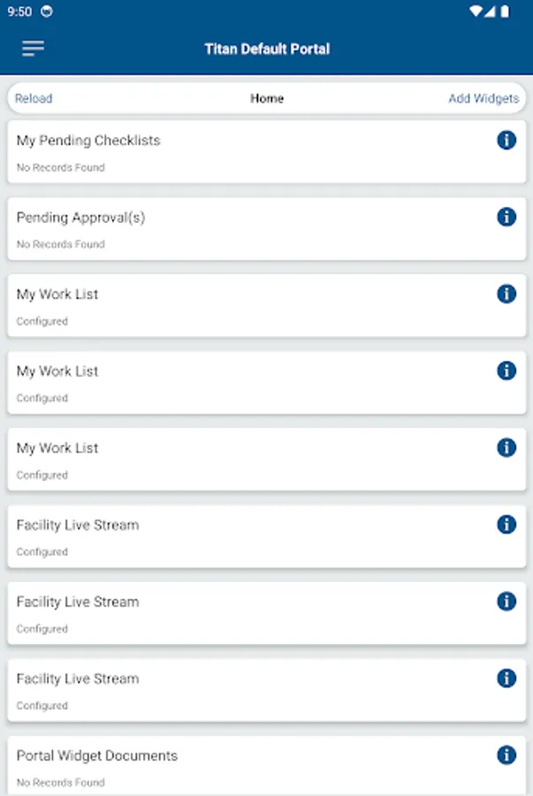Click the Reload link
Image resolution: width=533 pixels, height=796 pixels.
[x=34, y=98]
